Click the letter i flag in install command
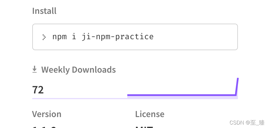 (x=74, y=37)
